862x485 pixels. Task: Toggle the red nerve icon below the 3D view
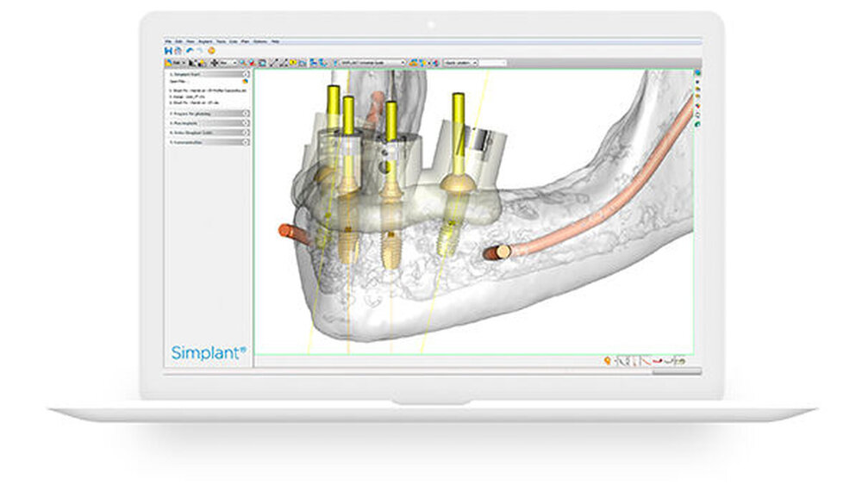pyautogui.click(x=658, y=360)
